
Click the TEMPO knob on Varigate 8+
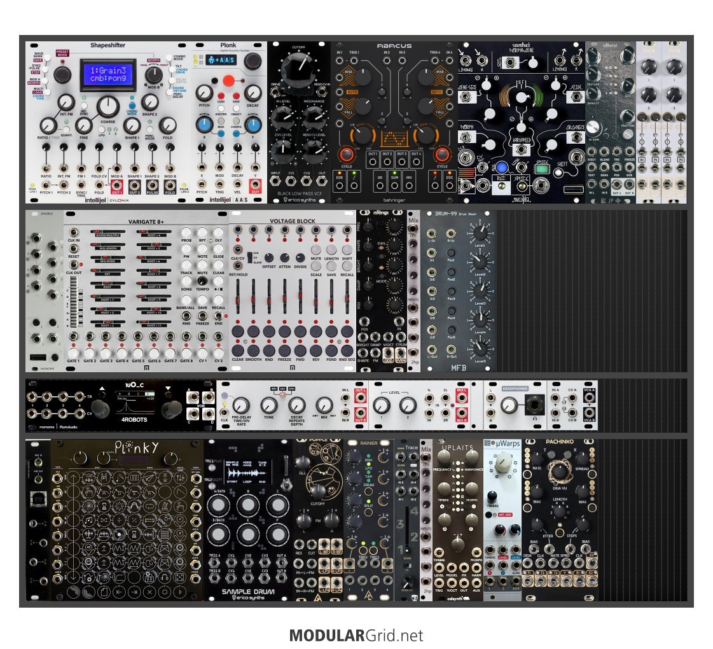(x=202, y=281)
